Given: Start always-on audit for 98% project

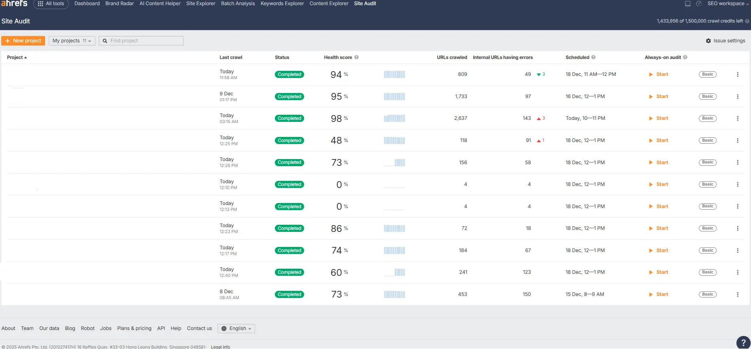Looking at the screenshot, I should [658, 118].
